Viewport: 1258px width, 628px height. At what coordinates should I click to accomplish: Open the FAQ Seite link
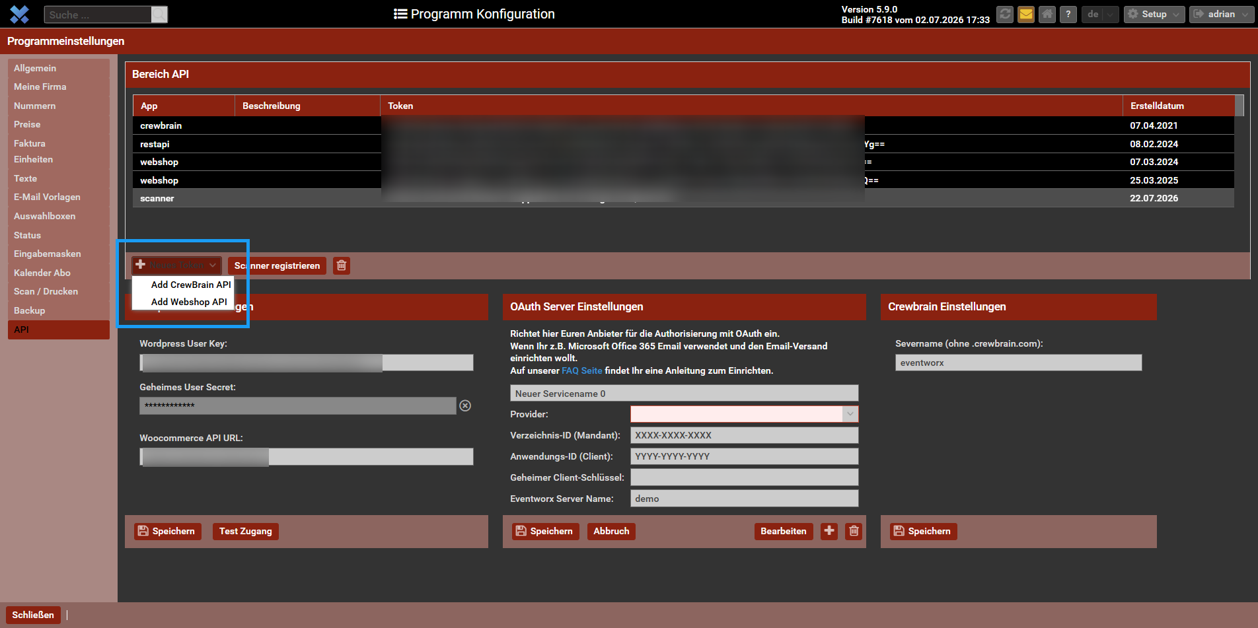pos(582,370)
